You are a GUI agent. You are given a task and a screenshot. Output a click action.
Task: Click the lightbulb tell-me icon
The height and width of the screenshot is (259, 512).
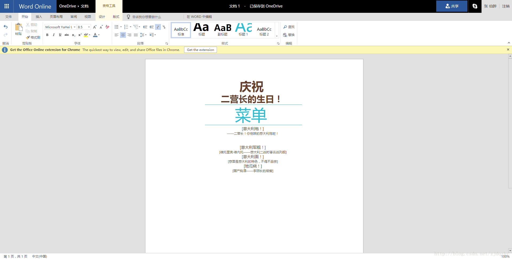(x=128, y=17)
